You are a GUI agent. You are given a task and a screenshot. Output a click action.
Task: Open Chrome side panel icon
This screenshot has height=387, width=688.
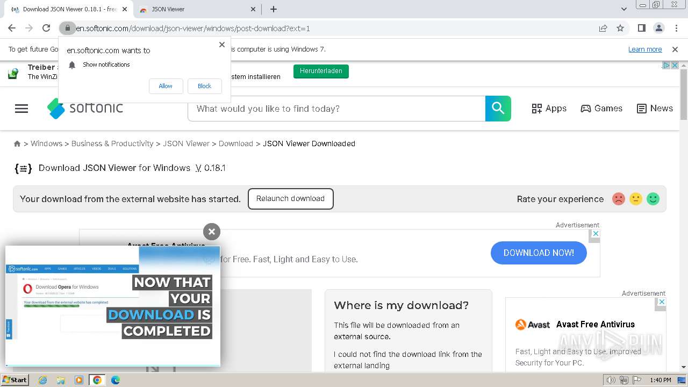tap(641, 28)
